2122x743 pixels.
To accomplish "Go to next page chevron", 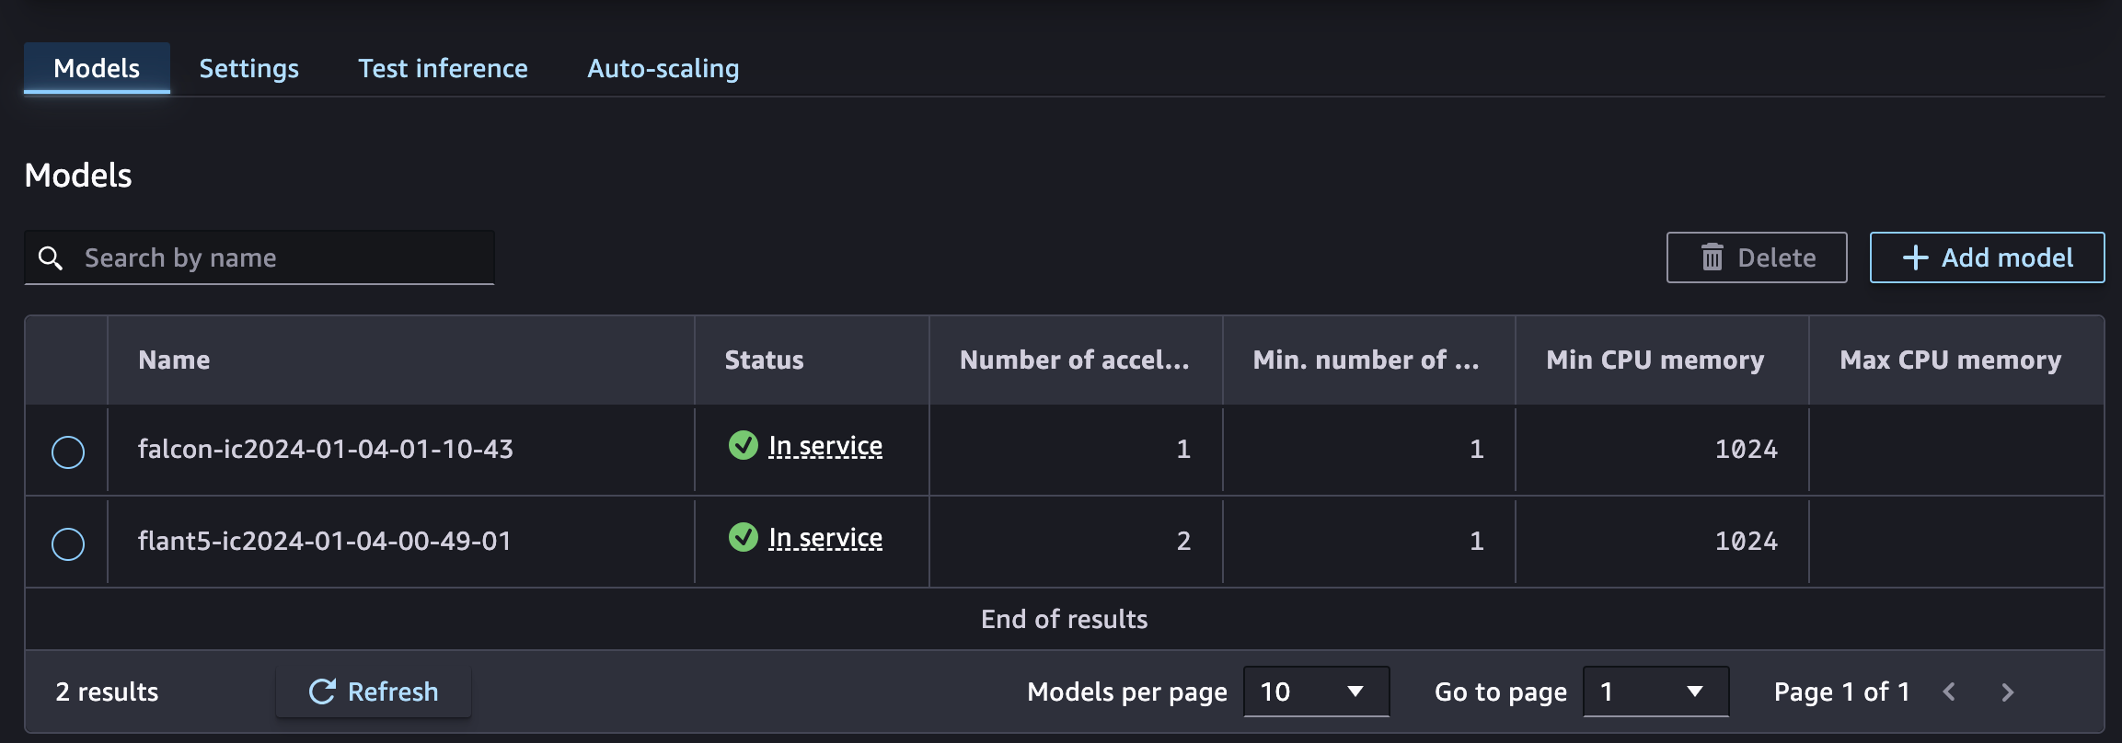I will click(x=2007, y=692).
